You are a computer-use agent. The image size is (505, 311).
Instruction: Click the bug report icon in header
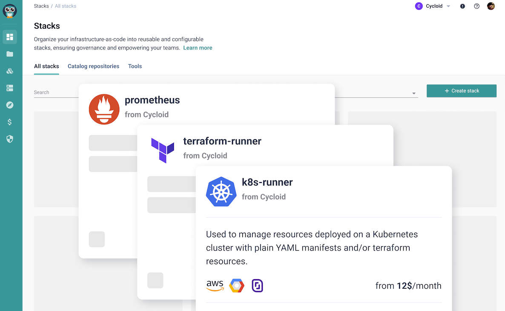(x=462, y=6)
